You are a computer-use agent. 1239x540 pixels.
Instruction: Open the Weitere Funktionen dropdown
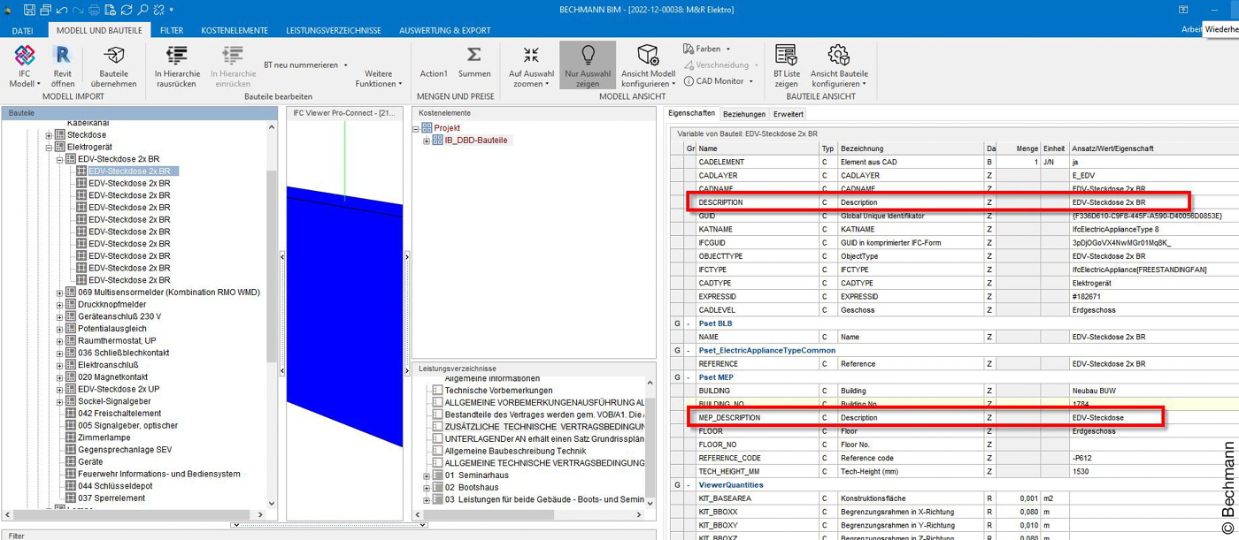[379, 76]
